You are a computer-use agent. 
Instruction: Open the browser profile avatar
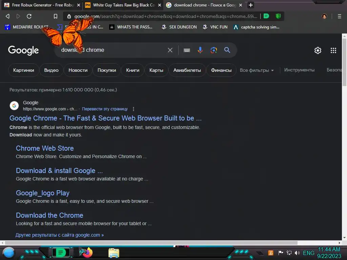(x=324, y=16)
